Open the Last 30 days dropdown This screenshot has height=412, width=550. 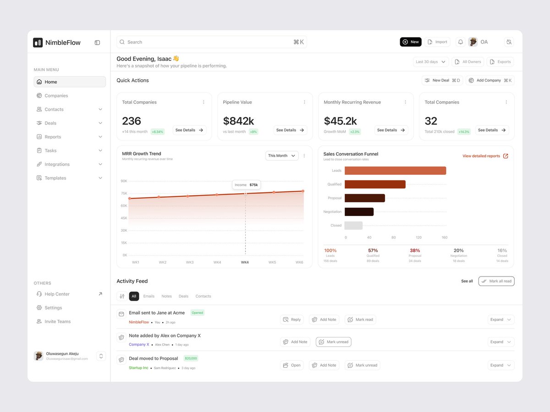pyautogui.click(x=431, y=62)
